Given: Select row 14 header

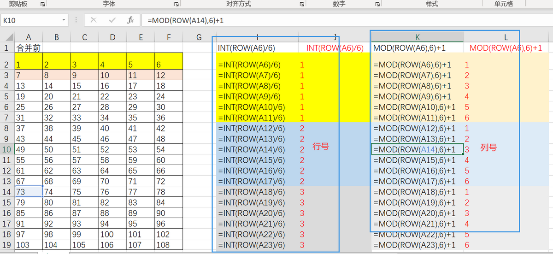Looking at the screenshot, I should coord(7,192).
